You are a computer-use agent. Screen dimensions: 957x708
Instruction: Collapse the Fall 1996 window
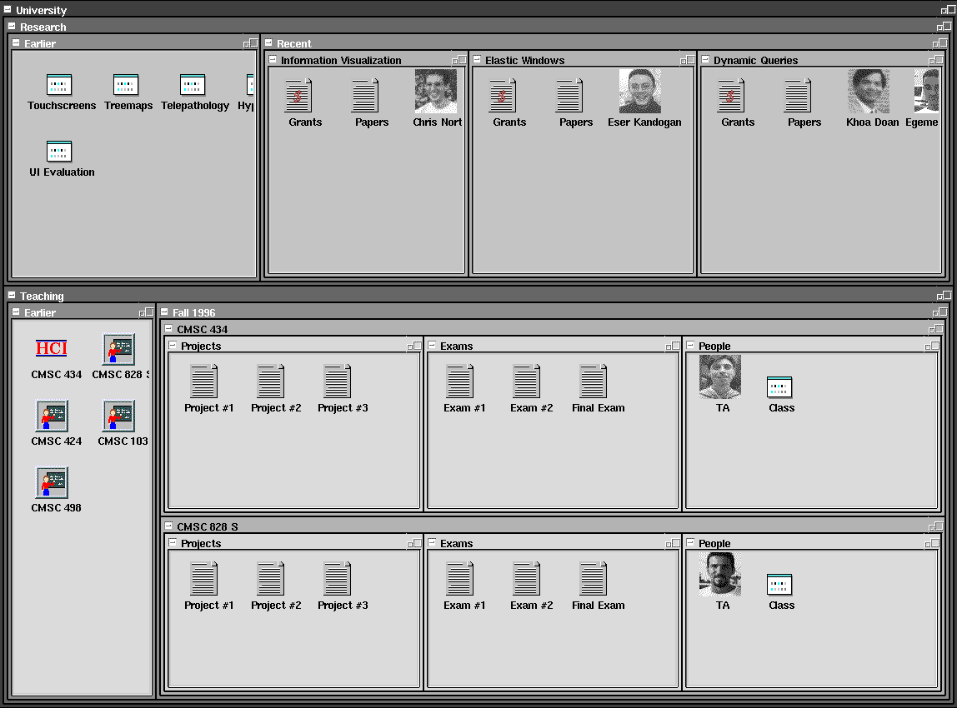point(164,312)
